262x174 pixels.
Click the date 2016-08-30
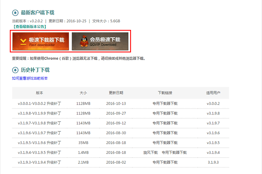point(116,133)
